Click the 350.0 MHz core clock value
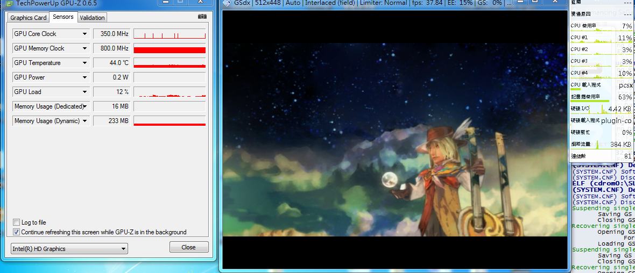This screenshot has width=635, height=273. point(112,34)
